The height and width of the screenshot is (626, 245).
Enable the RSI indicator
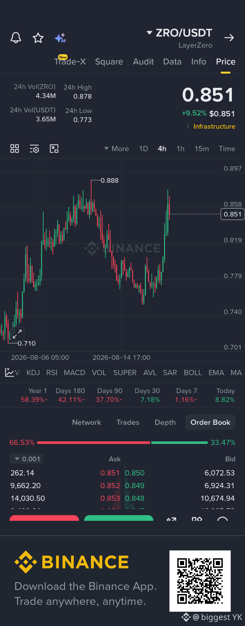[x=52, y=373]
